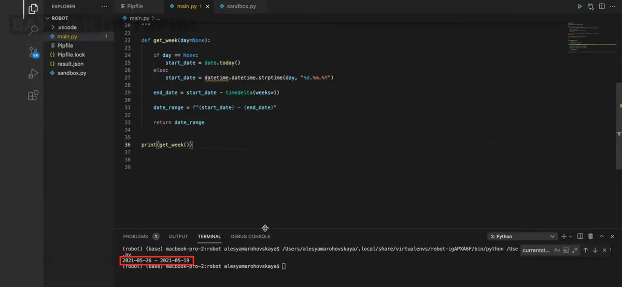Open result.json from the file explorer
Viewport: 622px width, 287px height.
click(x=70, y=64)
